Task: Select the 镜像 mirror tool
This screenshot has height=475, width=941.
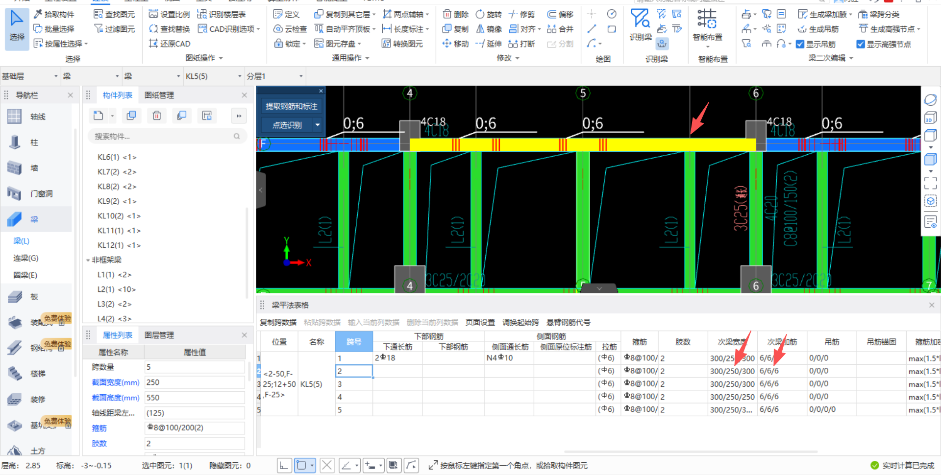Action: (x=489, y=29)
